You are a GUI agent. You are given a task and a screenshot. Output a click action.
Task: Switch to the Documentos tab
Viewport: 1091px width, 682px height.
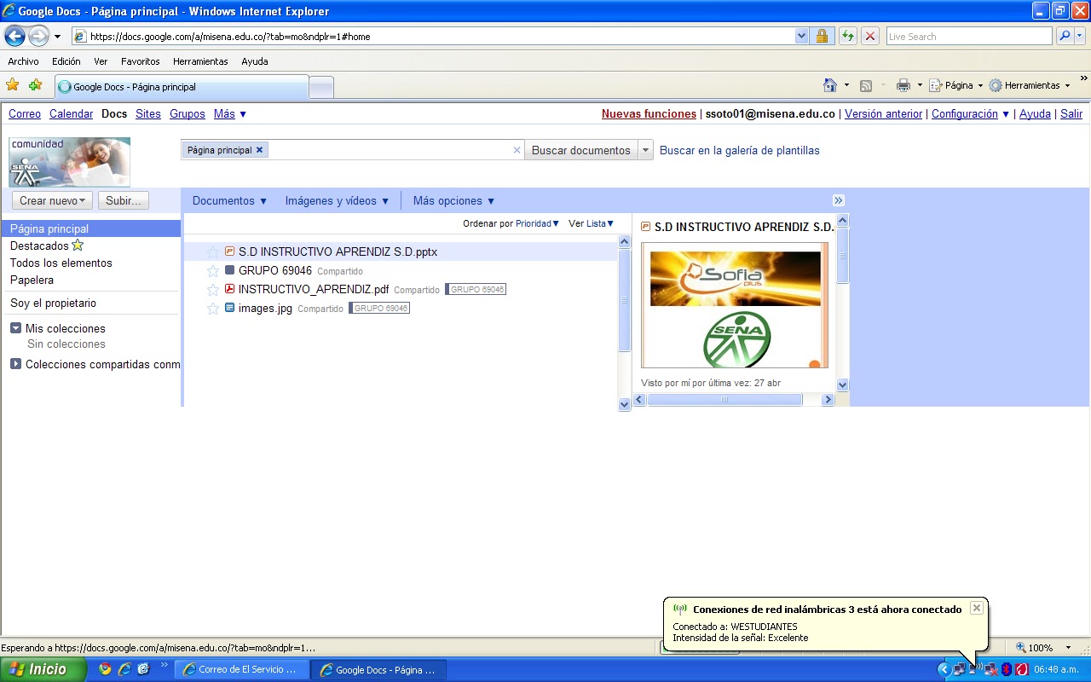pos(228,200)
